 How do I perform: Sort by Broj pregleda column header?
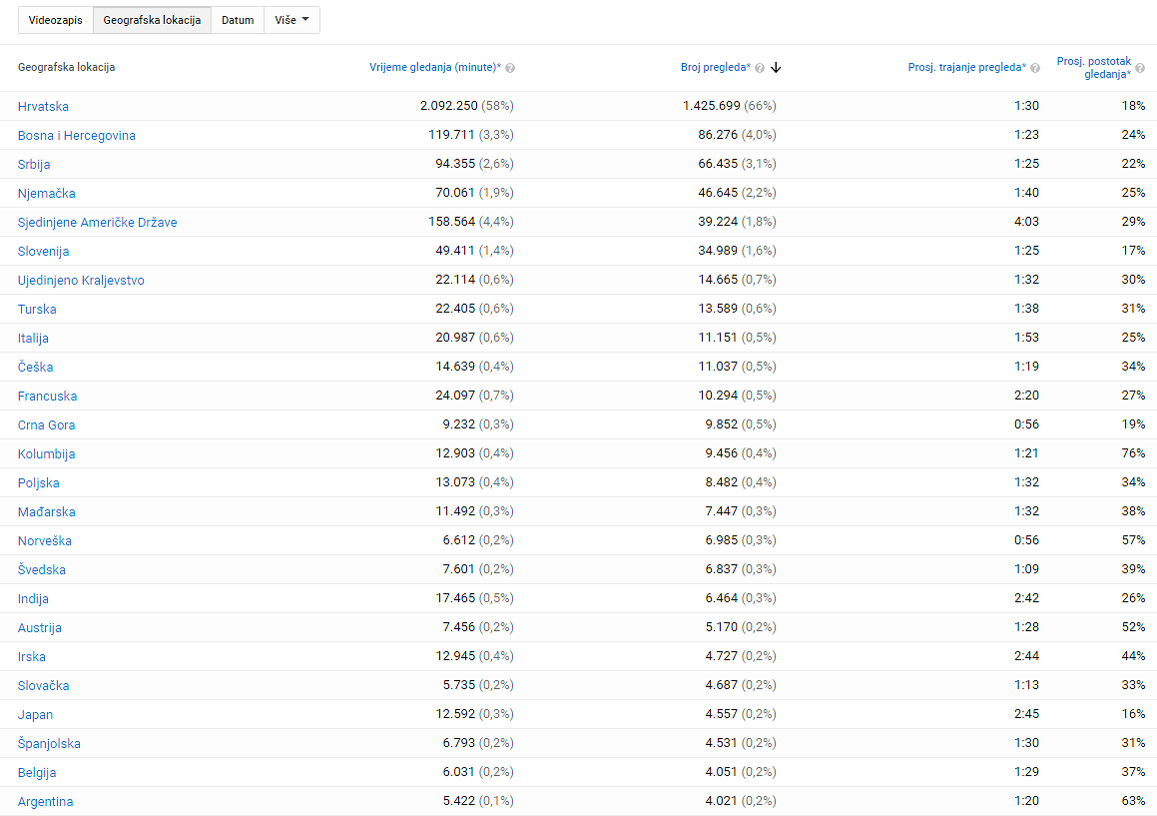point(715,67)
